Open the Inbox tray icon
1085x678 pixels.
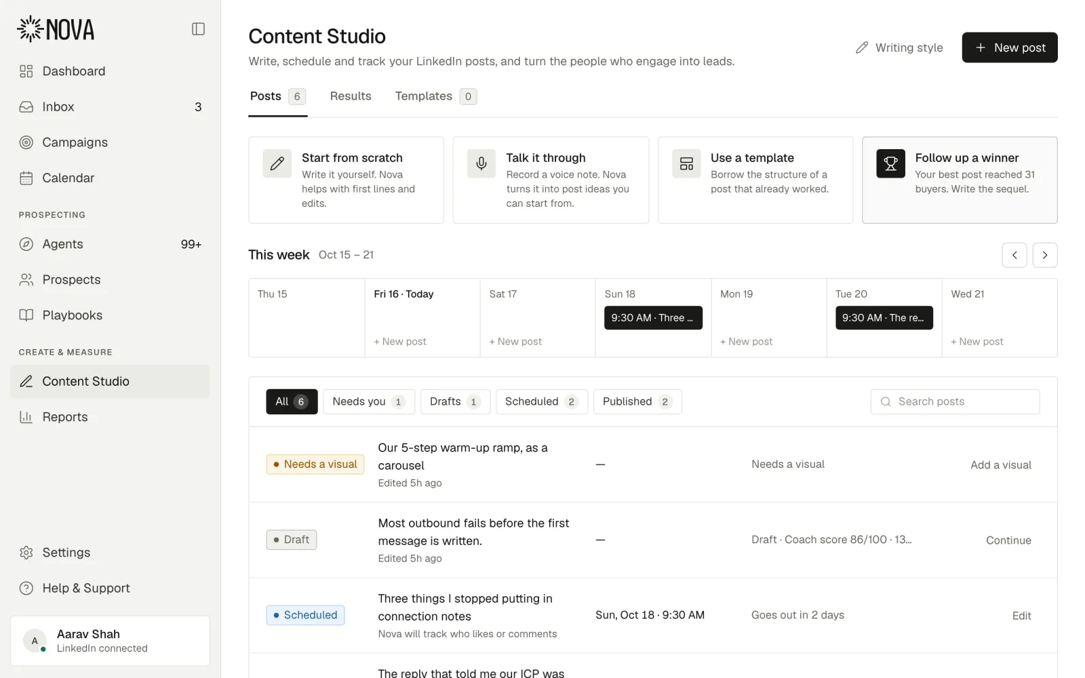pyautogui.click(x=26, y=106)
